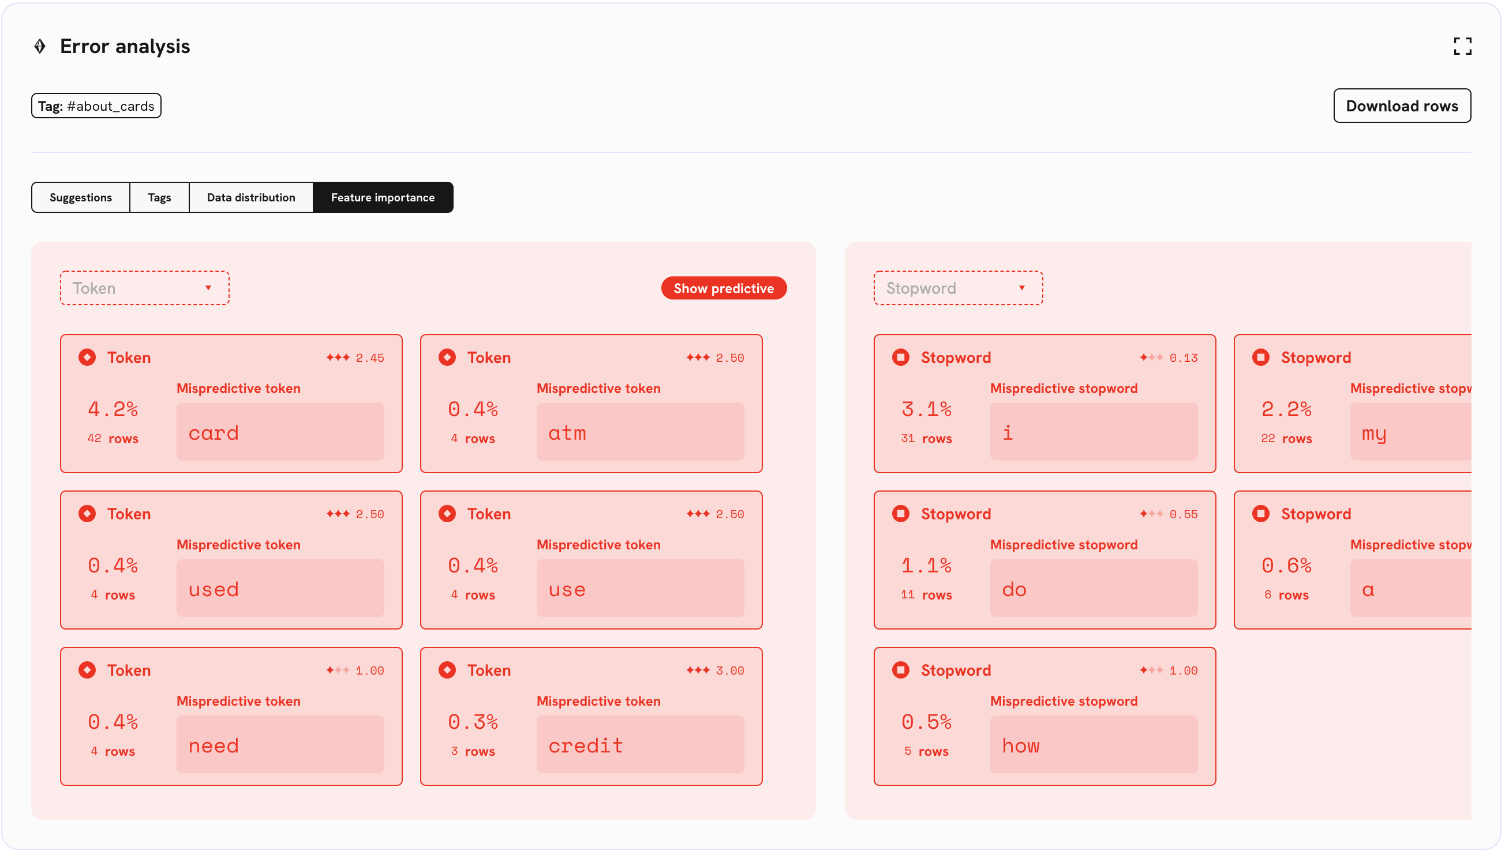
Task: Click the star rating 0.55 on 'do' stopword
Action: pos(1170,515)
